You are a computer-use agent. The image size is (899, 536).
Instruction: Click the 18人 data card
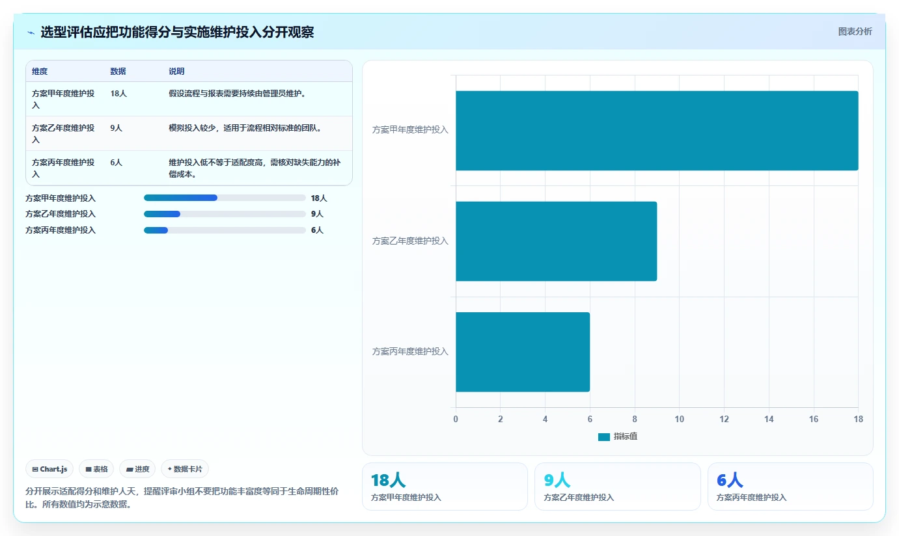tap(445, 487)
